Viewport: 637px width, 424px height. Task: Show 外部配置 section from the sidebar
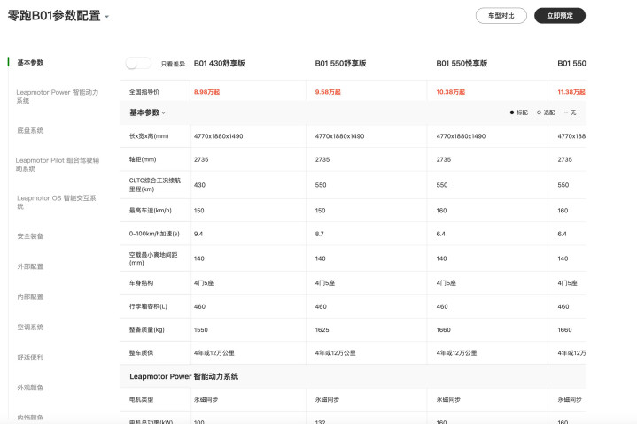(30, 266)
